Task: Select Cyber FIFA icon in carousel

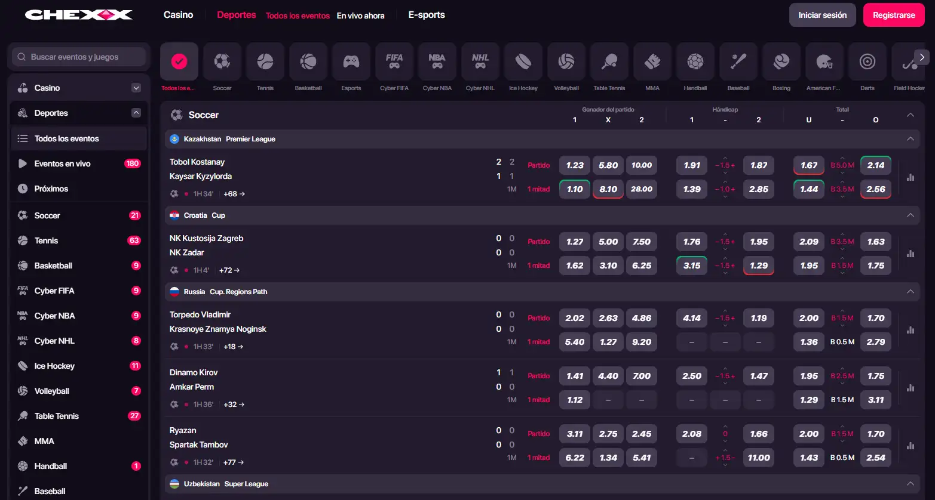Action: tap(394, 61)
